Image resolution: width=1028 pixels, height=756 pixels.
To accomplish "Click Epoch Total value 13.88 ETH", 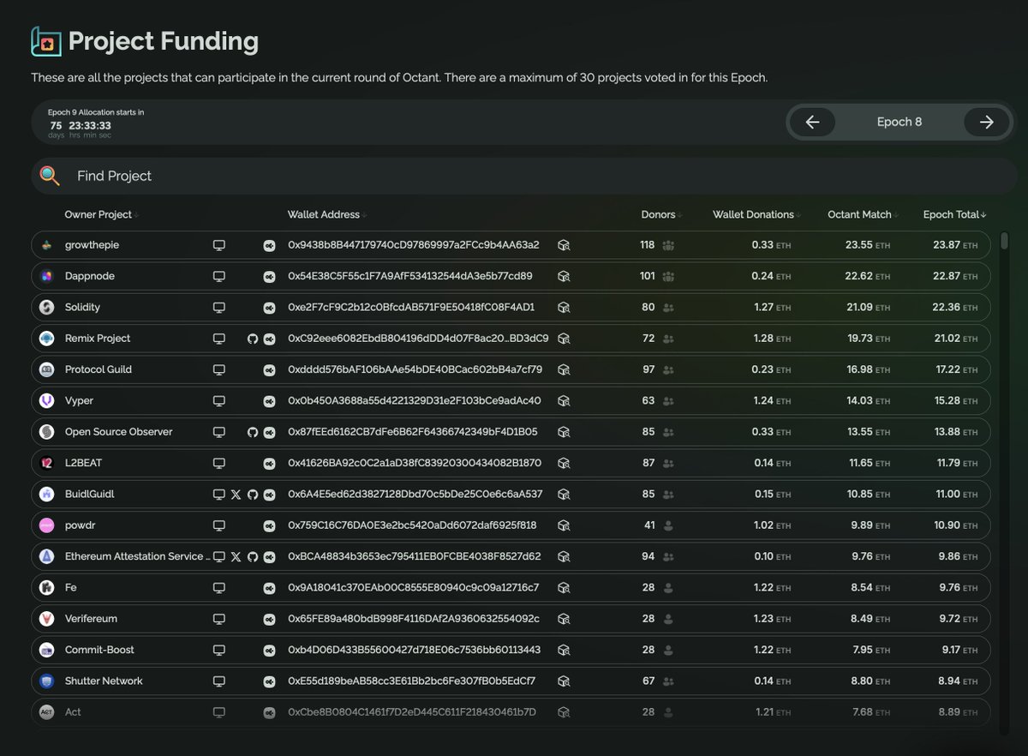I will click(955, 432).
